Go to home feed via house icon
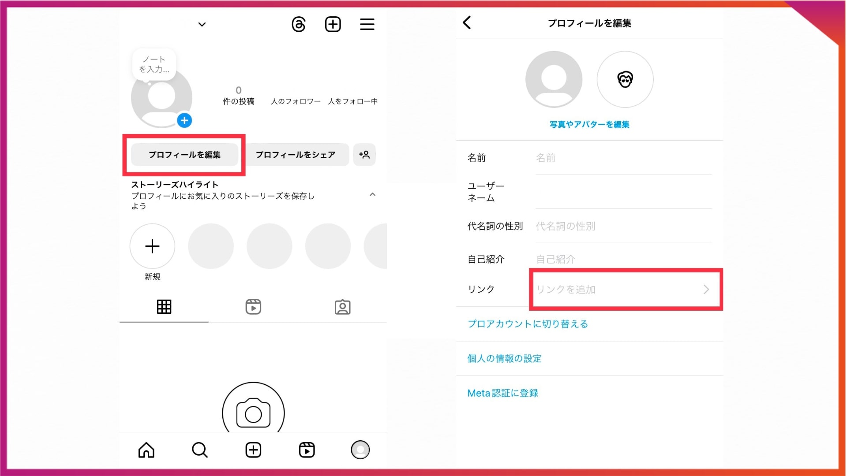The height and width of the screenshot is (476, 847). [x=146, y=450]
